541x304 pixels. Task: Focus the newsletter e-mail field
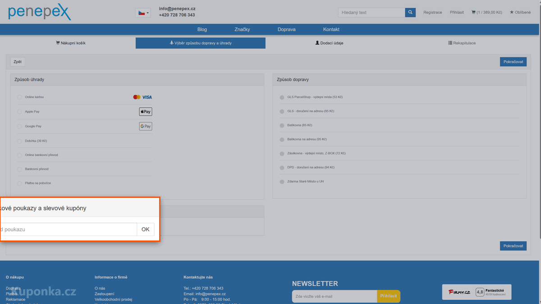pyautogui.click(x=335, y=296)
